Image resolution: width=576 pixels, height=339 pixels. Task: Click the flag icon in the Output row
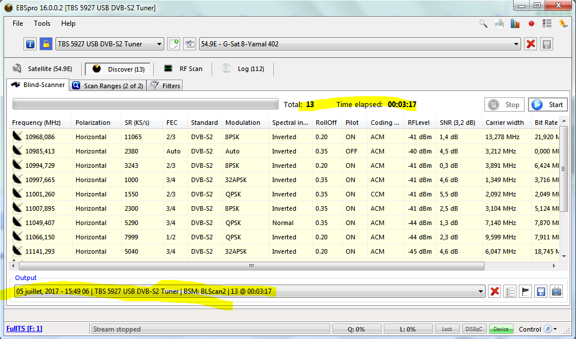point(525,291)
